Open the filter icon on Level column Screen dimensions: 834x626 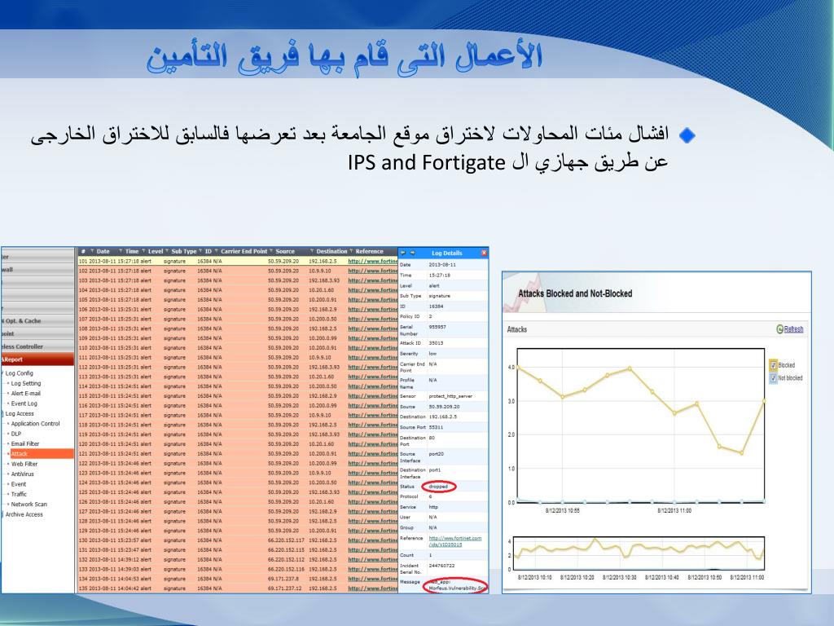[x=143, y=251]
